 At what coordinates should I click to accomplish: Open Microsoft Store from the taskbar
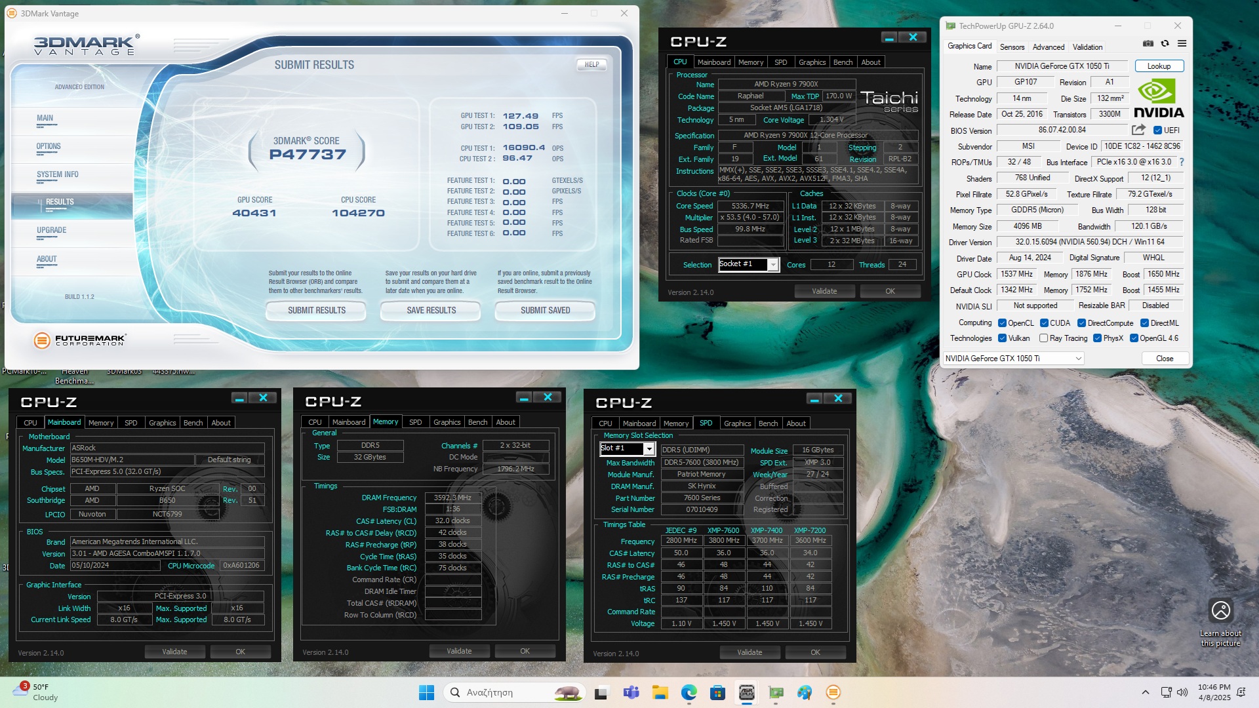coord(717,692)
